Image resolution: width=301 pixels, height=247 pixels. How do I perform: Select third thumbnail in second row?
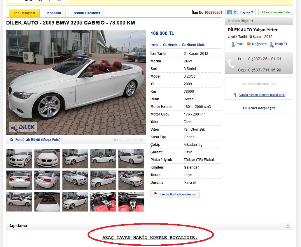click(x=75, y=180)
